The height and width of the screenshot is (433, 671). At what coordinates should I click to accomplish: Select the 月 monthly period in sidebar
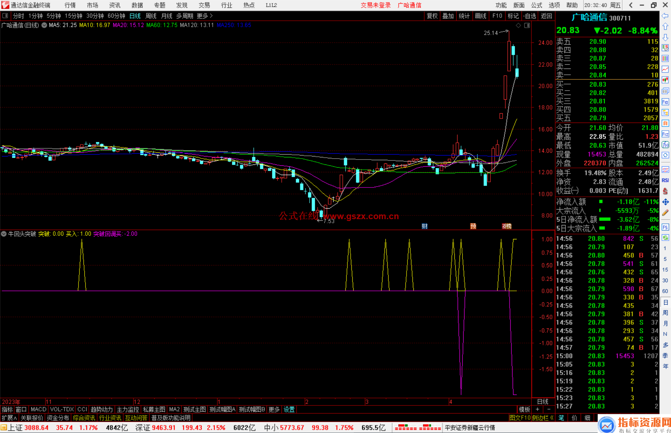point(665,323)
